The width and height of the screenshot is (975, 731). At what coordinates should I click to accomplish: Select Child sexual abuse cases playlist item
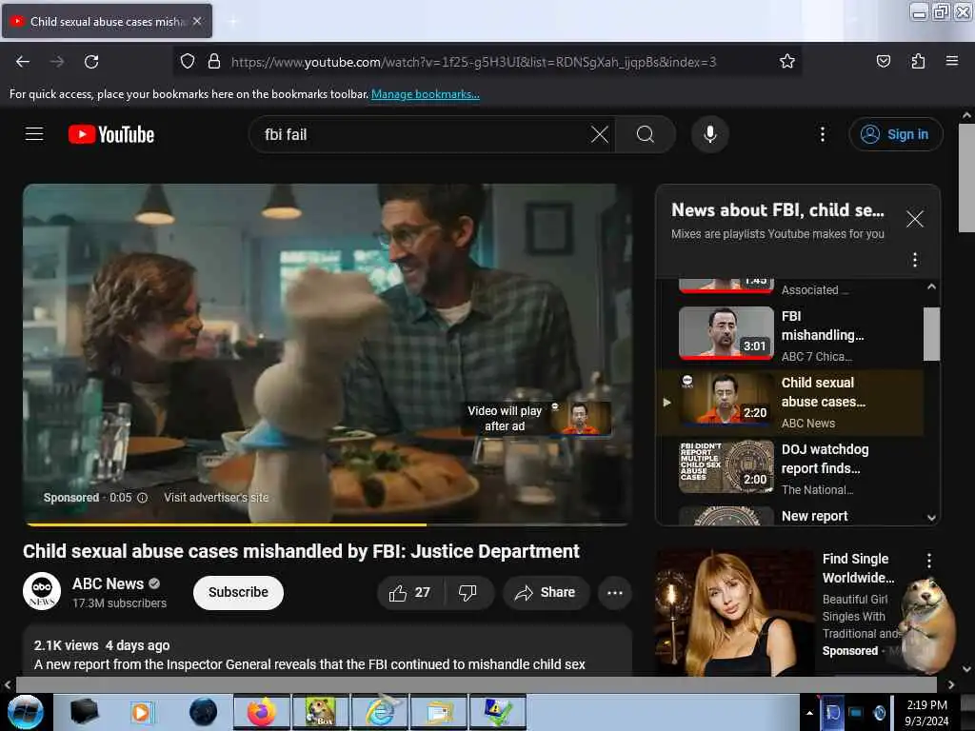[x=791, y=403]
